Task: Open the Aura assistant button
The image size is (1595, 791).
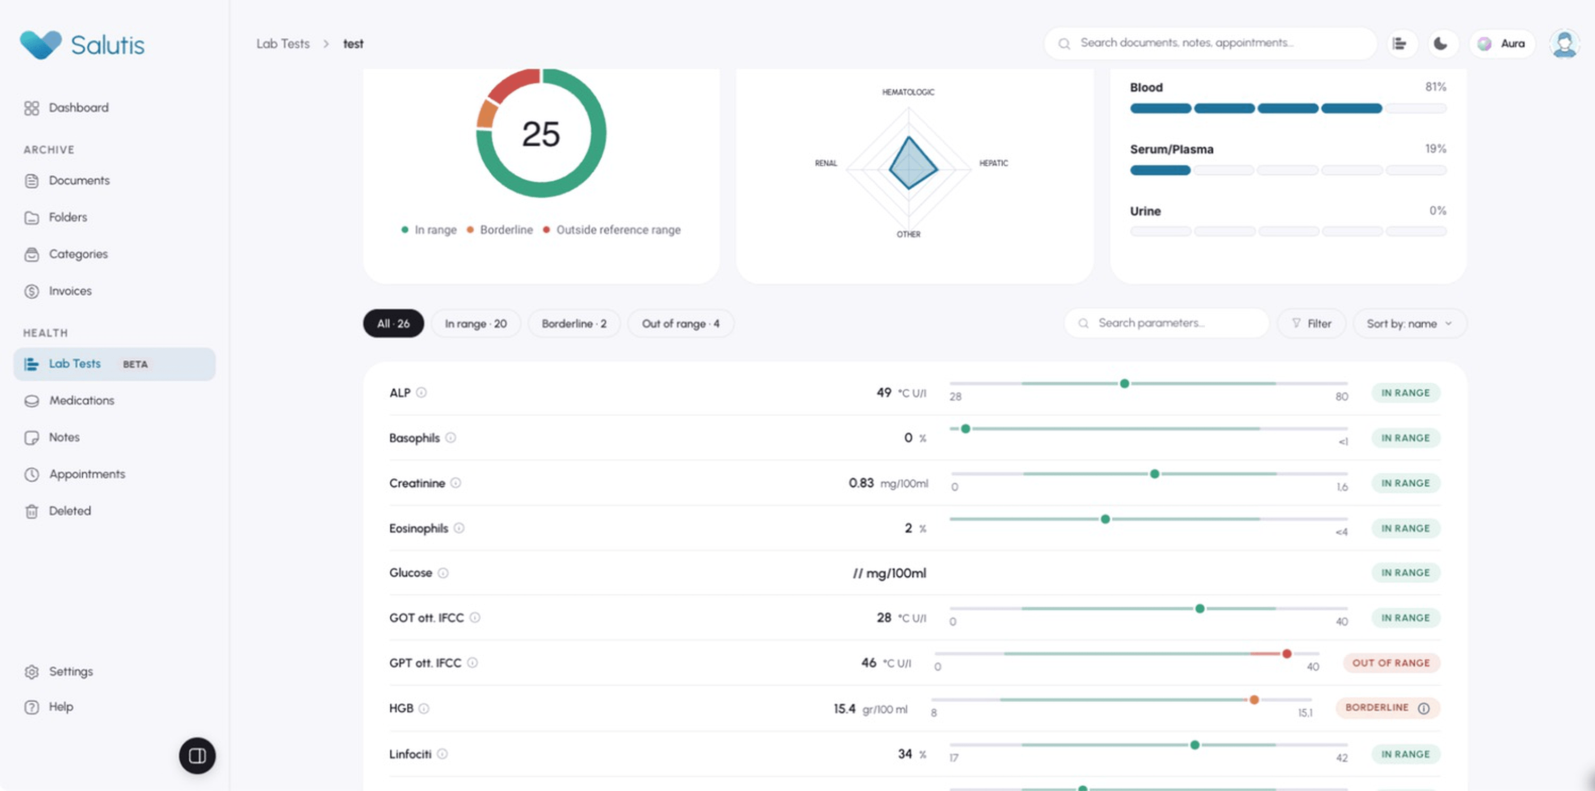Action: pyautogui.click(x=1501, y=44)
